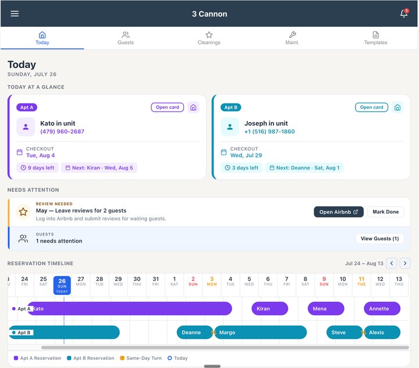Click the 9 days left chip
419x368 pixels.
(x=37, y=168)
